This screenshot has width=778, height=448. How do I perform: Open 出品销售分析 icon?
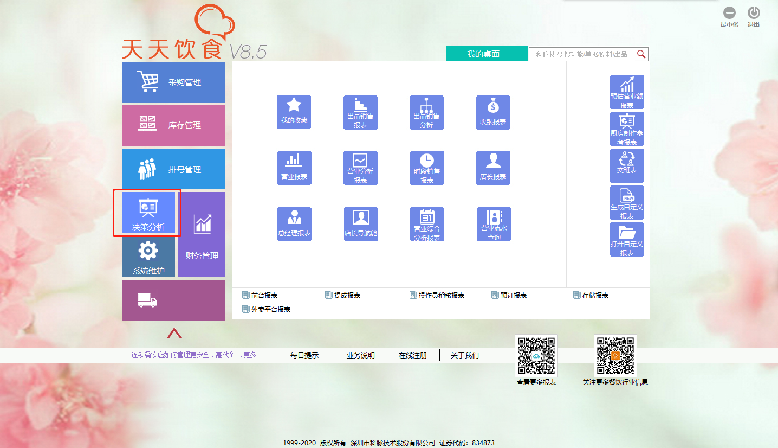click(426, 112)
